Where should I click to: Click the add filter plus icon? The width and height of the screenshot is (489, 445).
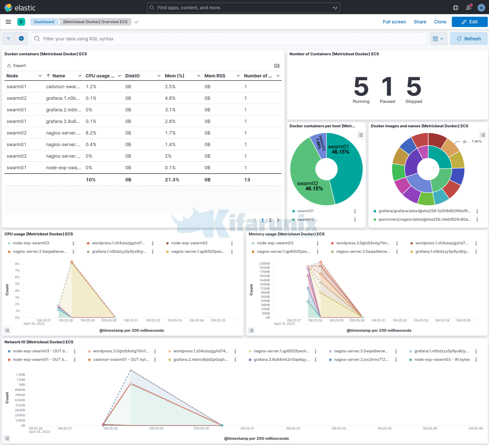click(21, 39)
